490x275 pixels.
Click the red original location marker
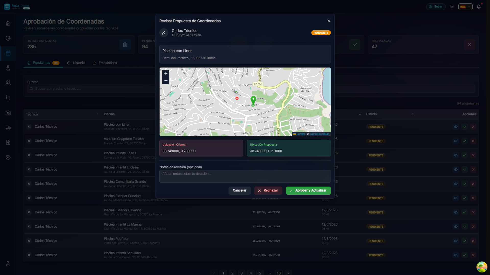pyautogui.click(x=237, y=98)
